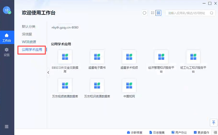Expand the bottom-left hamburger menu
This screenshot has height=135, width=218.
click(x=7, y=127)
